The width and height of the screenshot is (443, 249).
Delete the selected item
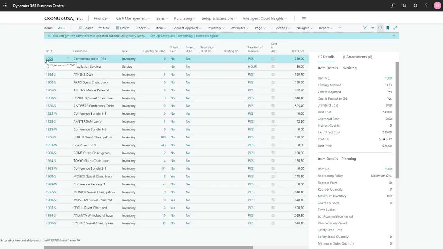point(123,28)
